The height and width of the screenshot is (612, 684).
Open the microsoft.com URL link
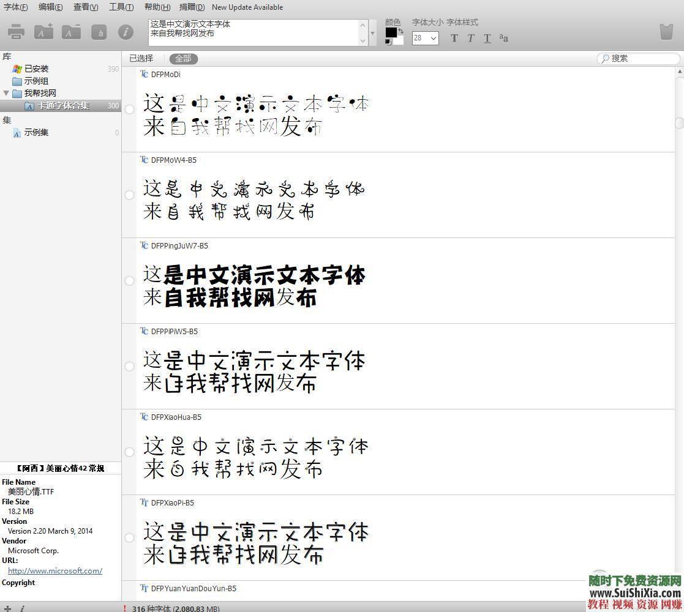pos(55,571)
